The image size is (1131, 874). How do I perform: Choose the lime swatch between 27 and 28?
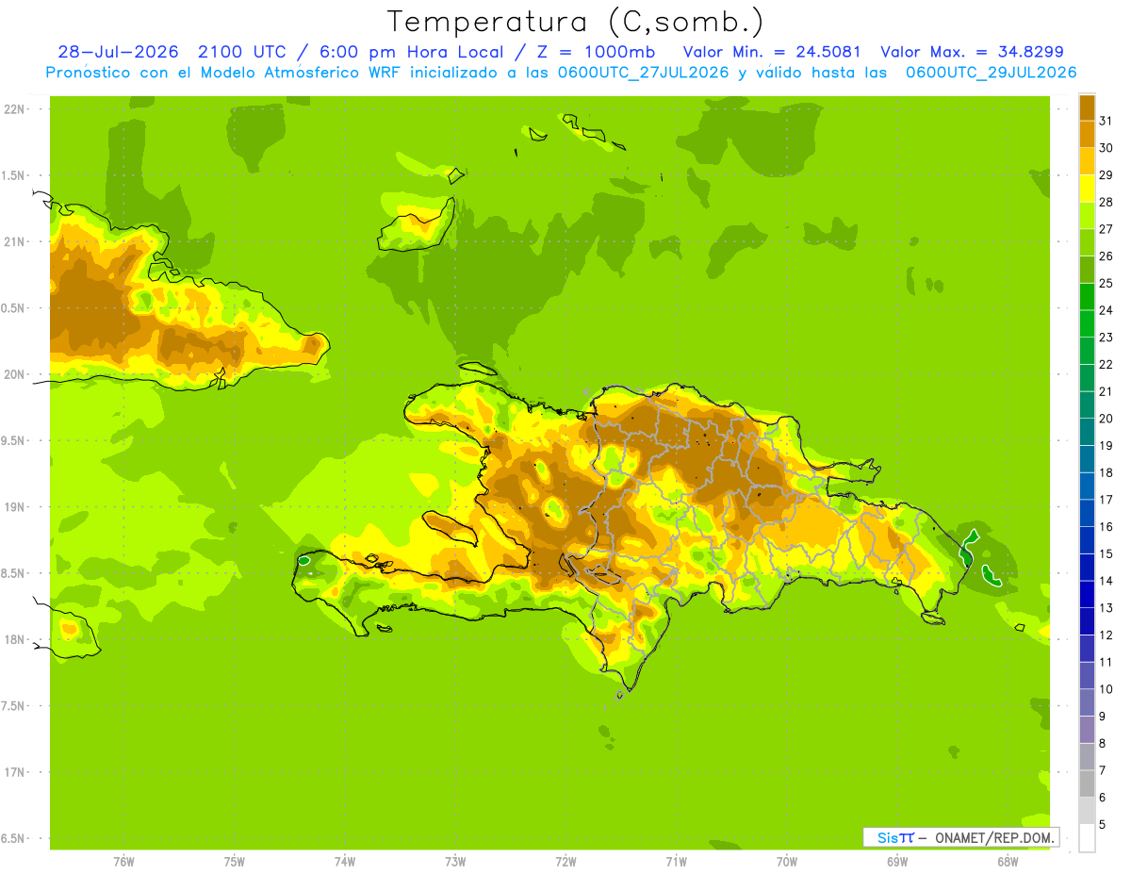[x=1087, y=215]
